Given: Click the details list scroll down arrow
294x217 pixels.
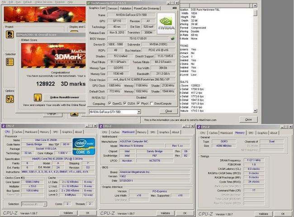Looking at the screenshot, I should [255, 111].
